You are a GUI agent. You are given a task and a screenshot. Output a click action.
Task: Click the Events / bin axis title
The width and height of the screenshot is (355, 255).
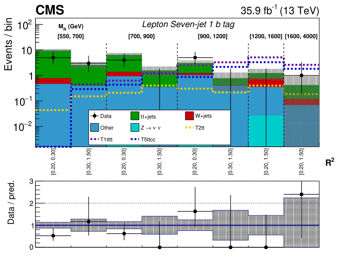tap(8, 44)
